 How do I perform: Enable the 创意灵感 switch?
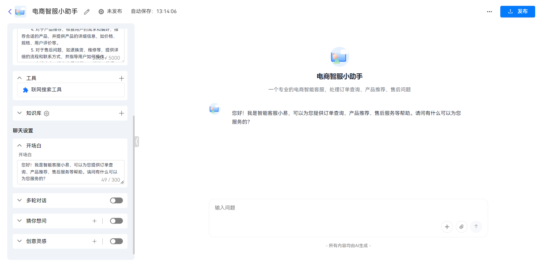point(116,241)
